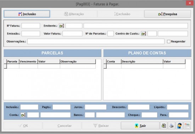This screenshot has width=195, height=134.
Task: Click the Parcela column header
Action: pyautogui.click(x=13, y=62)
